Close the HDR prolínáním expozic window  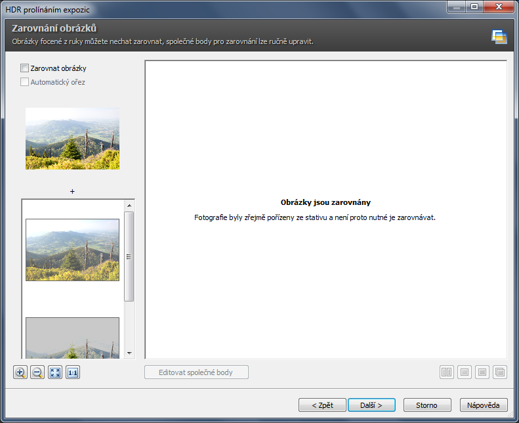pos(499,7)
